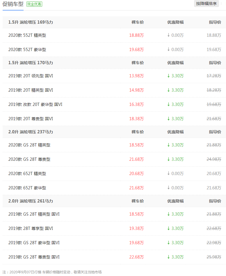Open 2020款 652T 豪华型 link
This screenshot has height=276, width=226.
[x=27, y=188]
